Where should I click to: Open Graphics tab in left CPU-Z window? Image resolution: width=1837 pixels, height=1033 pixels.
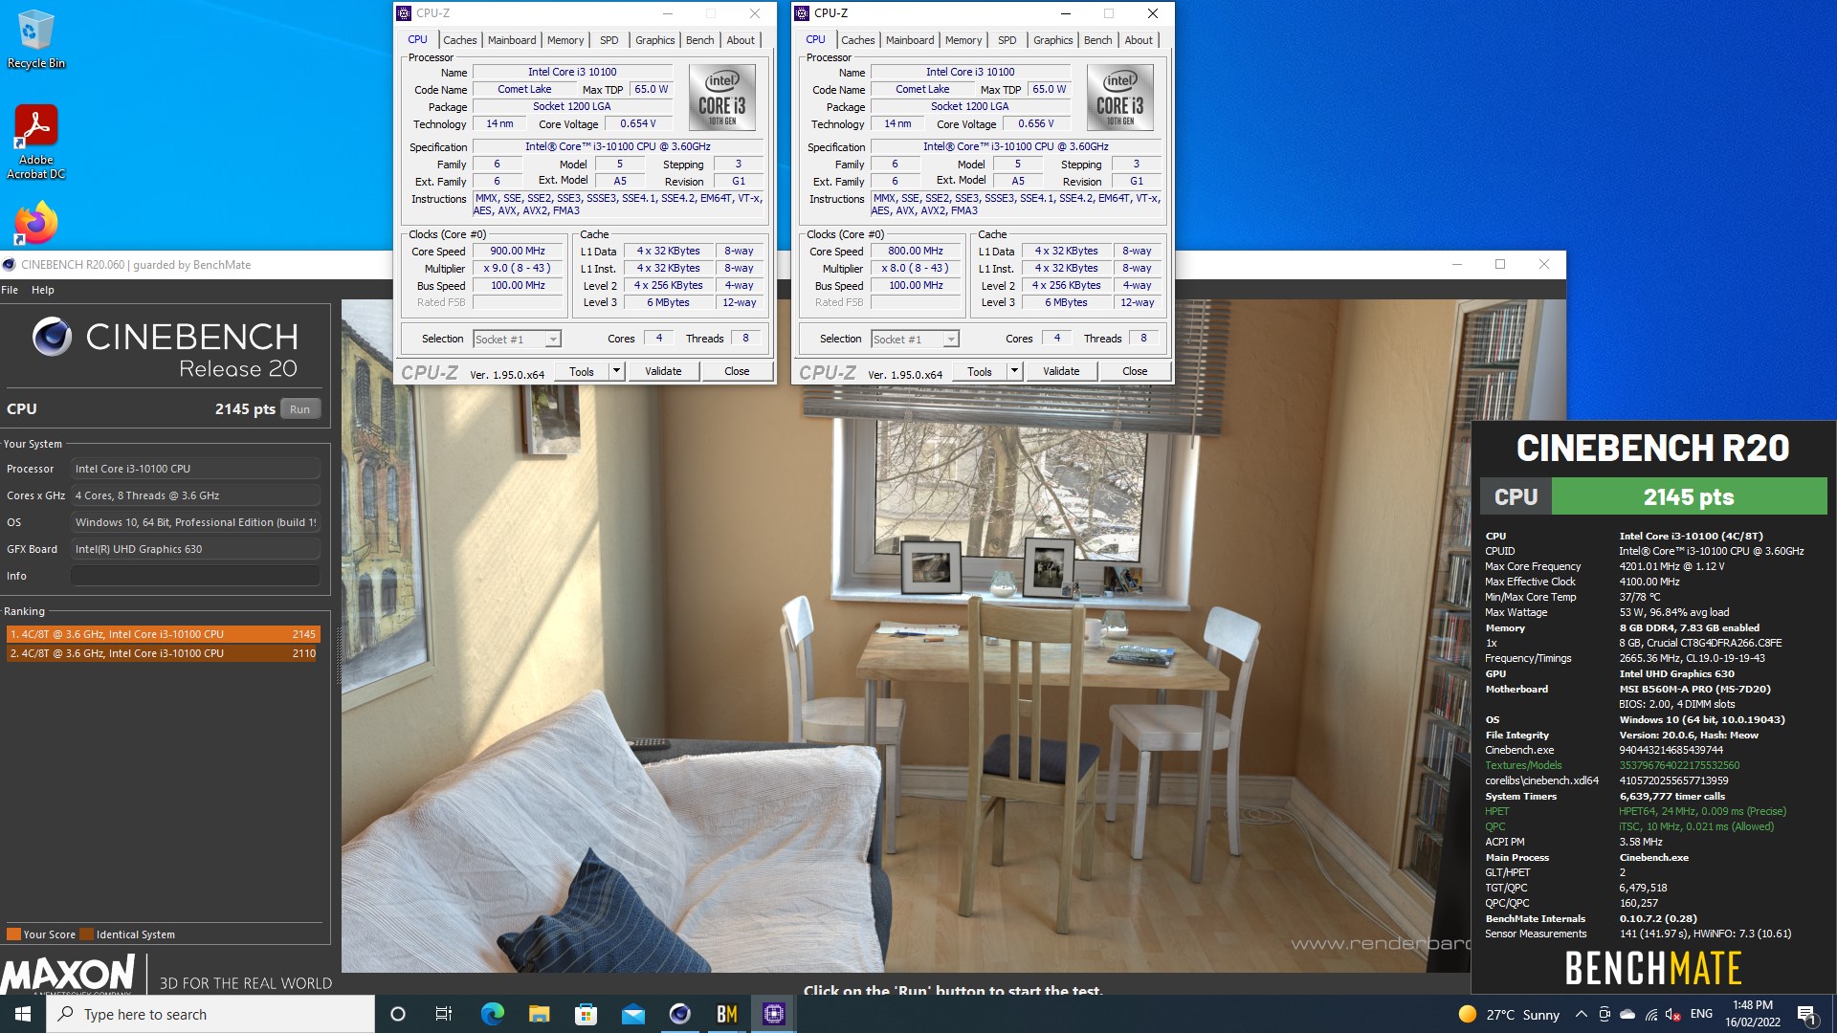click(655, 40)
